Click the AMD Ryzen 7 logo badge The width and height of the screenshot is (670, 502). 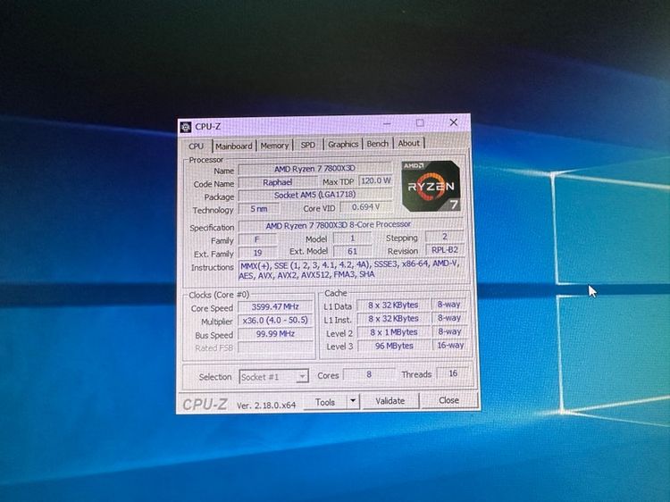click(x=431, y=187)
